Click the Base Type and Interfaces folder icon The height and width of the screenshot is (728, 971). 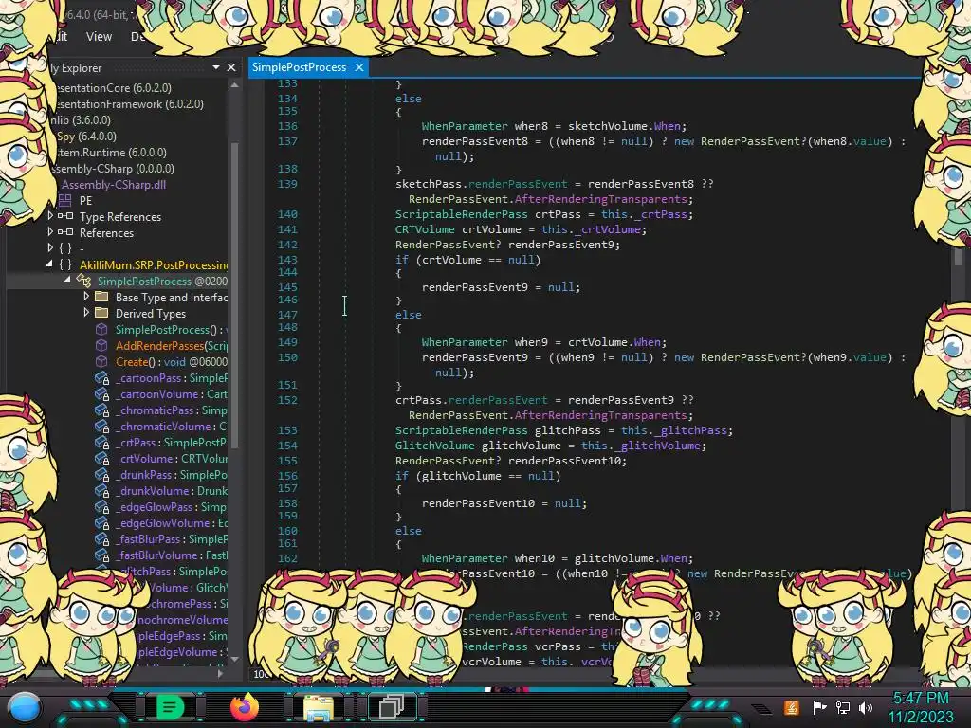[101, 297]
